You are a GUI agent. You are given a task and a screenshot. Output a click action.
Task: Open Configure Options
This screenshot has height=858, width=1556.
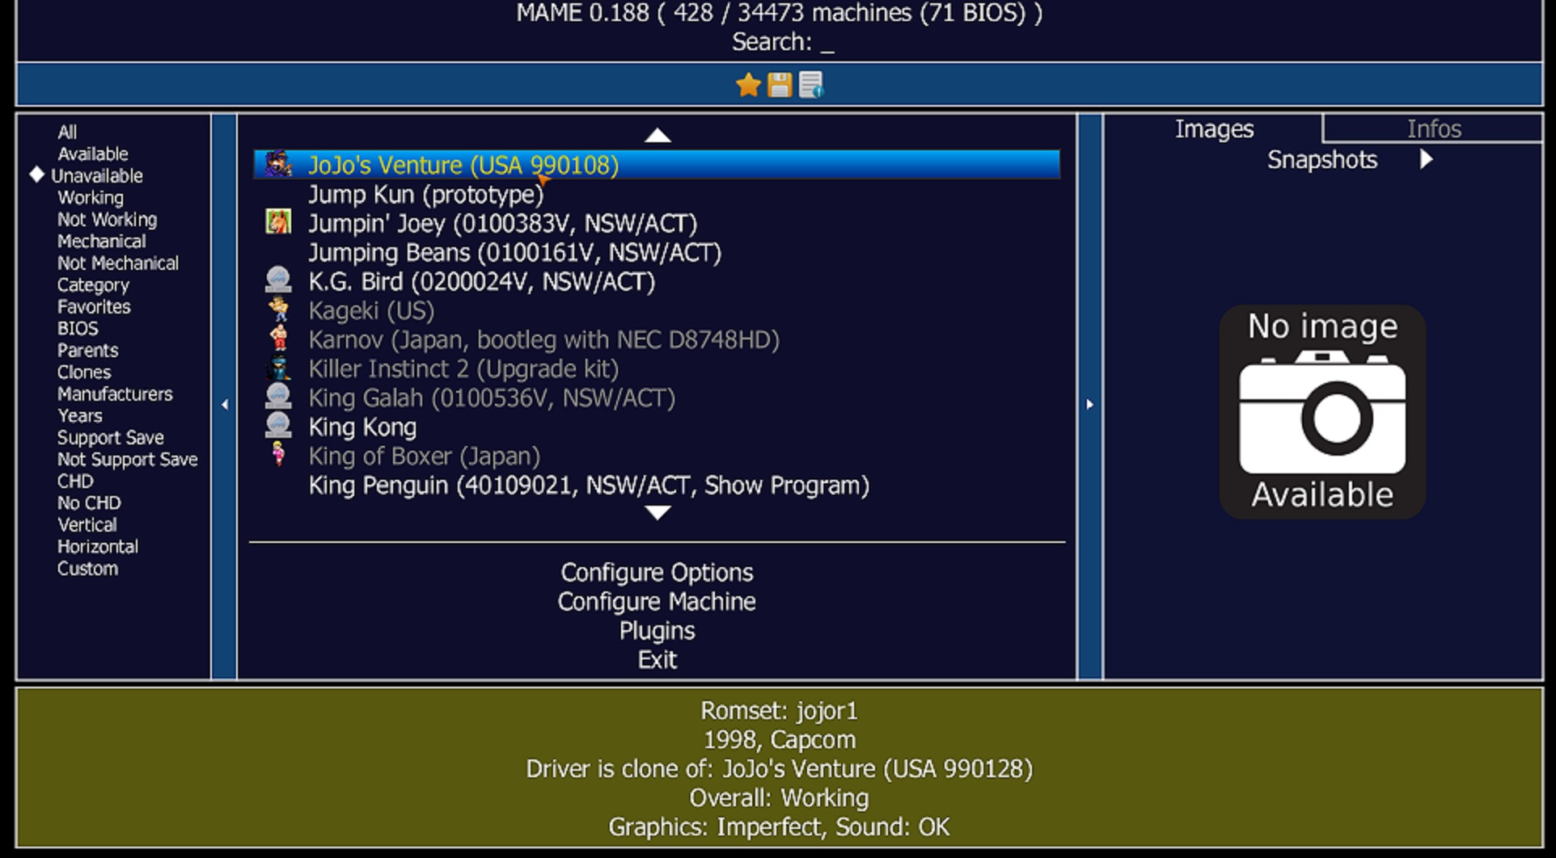(x=657, y=573)
